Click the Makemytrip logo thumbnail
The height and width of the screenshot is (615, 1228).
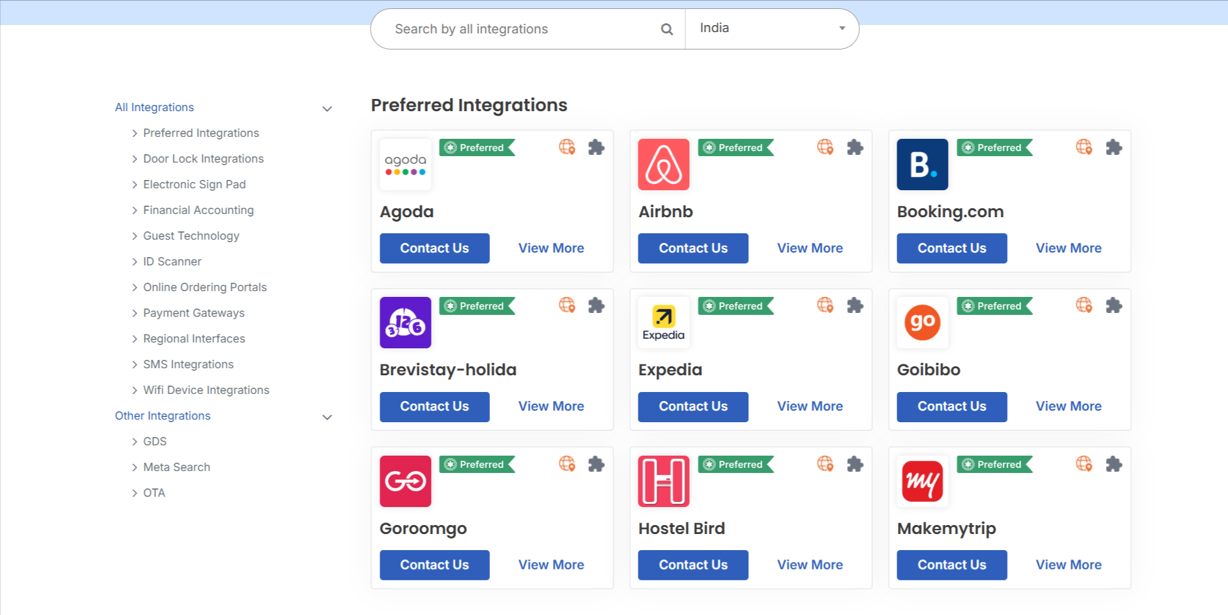point(922,481)
